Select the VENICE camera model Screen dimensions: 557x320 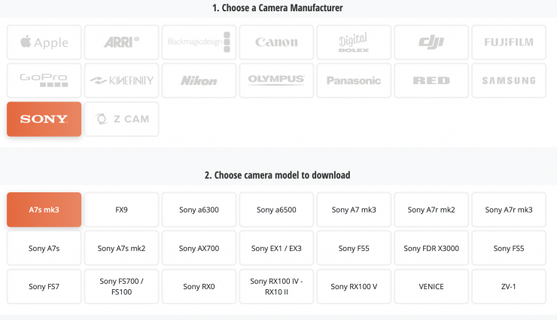[x=431, y=286]
